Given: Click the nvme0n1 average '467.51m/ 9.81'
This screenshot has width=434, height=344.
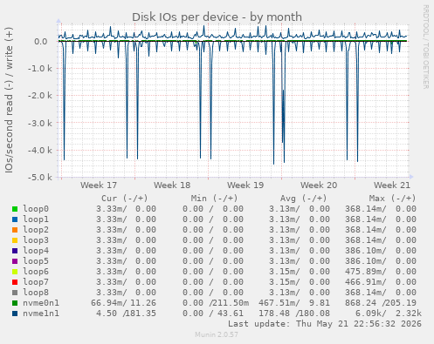Looking at the screenshot, I should (x=294, y=303).
